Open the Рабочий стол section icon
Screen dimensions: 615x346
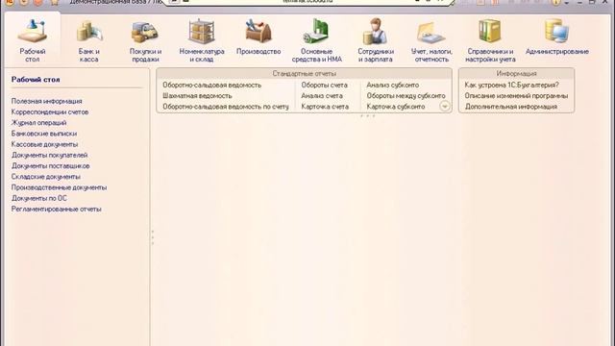pyautogui.click(x=32, y=40)
